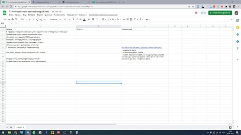This screenshot has width=241, height=135.
Task: Open the text color picker
Action: (x=84, y=19)
